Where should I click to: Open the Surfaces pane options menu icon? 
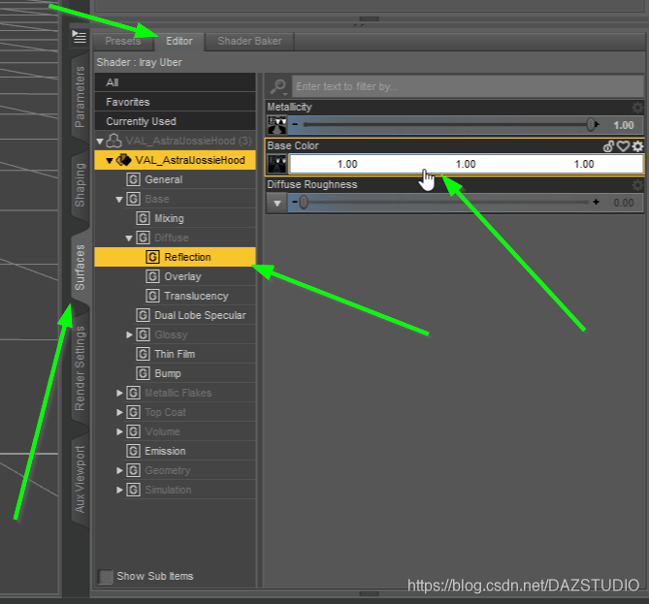coord(79,37)
